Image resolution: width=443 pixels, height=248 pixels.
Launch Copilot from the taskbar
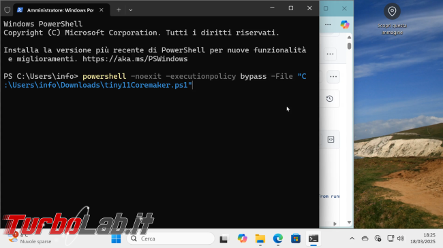coord(242,238)
